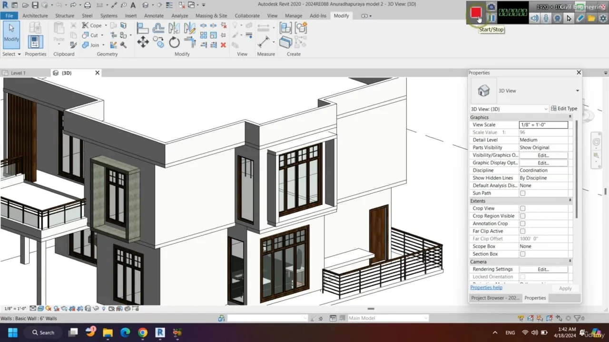This screenshot has width=609, height=342.
Task: Click the Offset tool icon
Action: pyautogui.click(x=158, y=28)
